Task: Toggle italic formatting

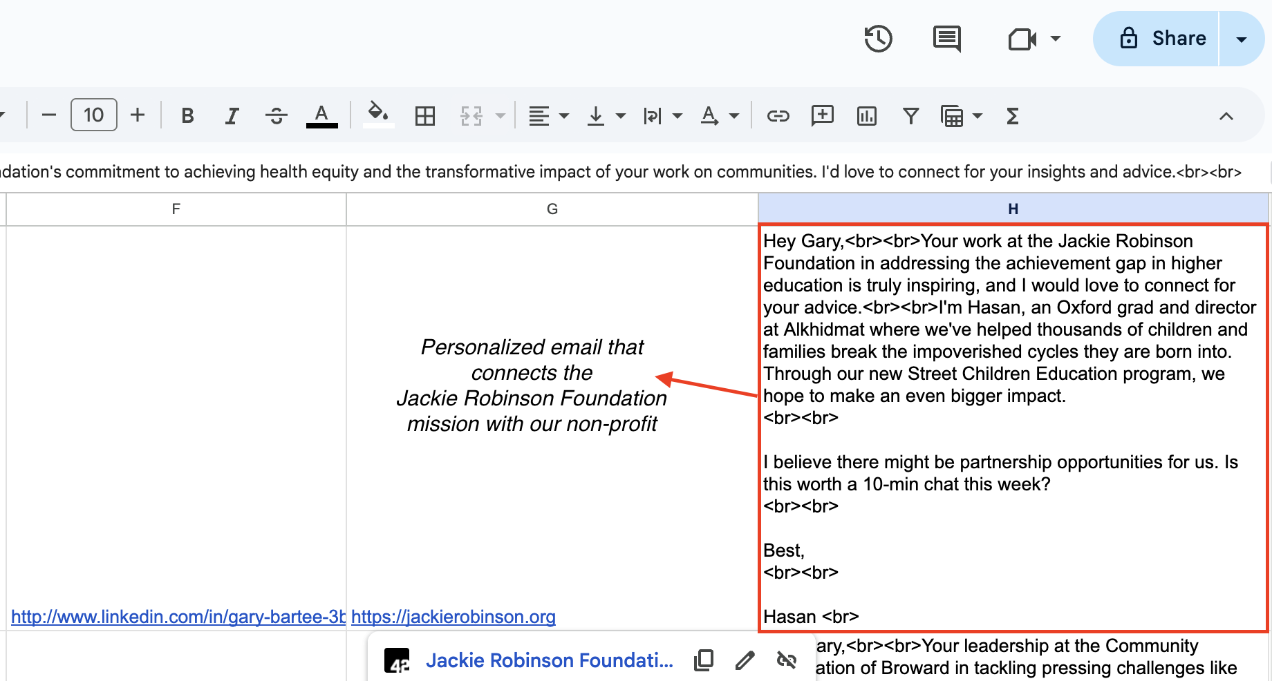Action: pos(232,115)
